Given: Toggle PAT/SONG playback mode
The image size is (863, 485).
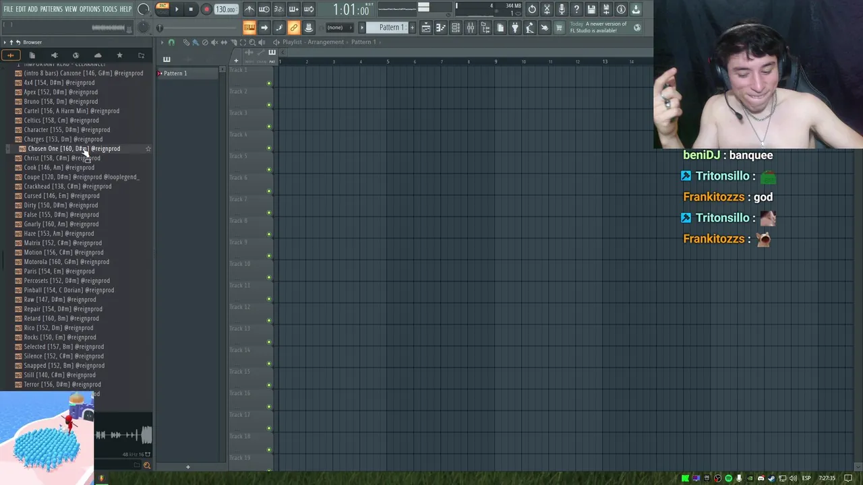Looking at the screenshot, I should coord(162,9).
